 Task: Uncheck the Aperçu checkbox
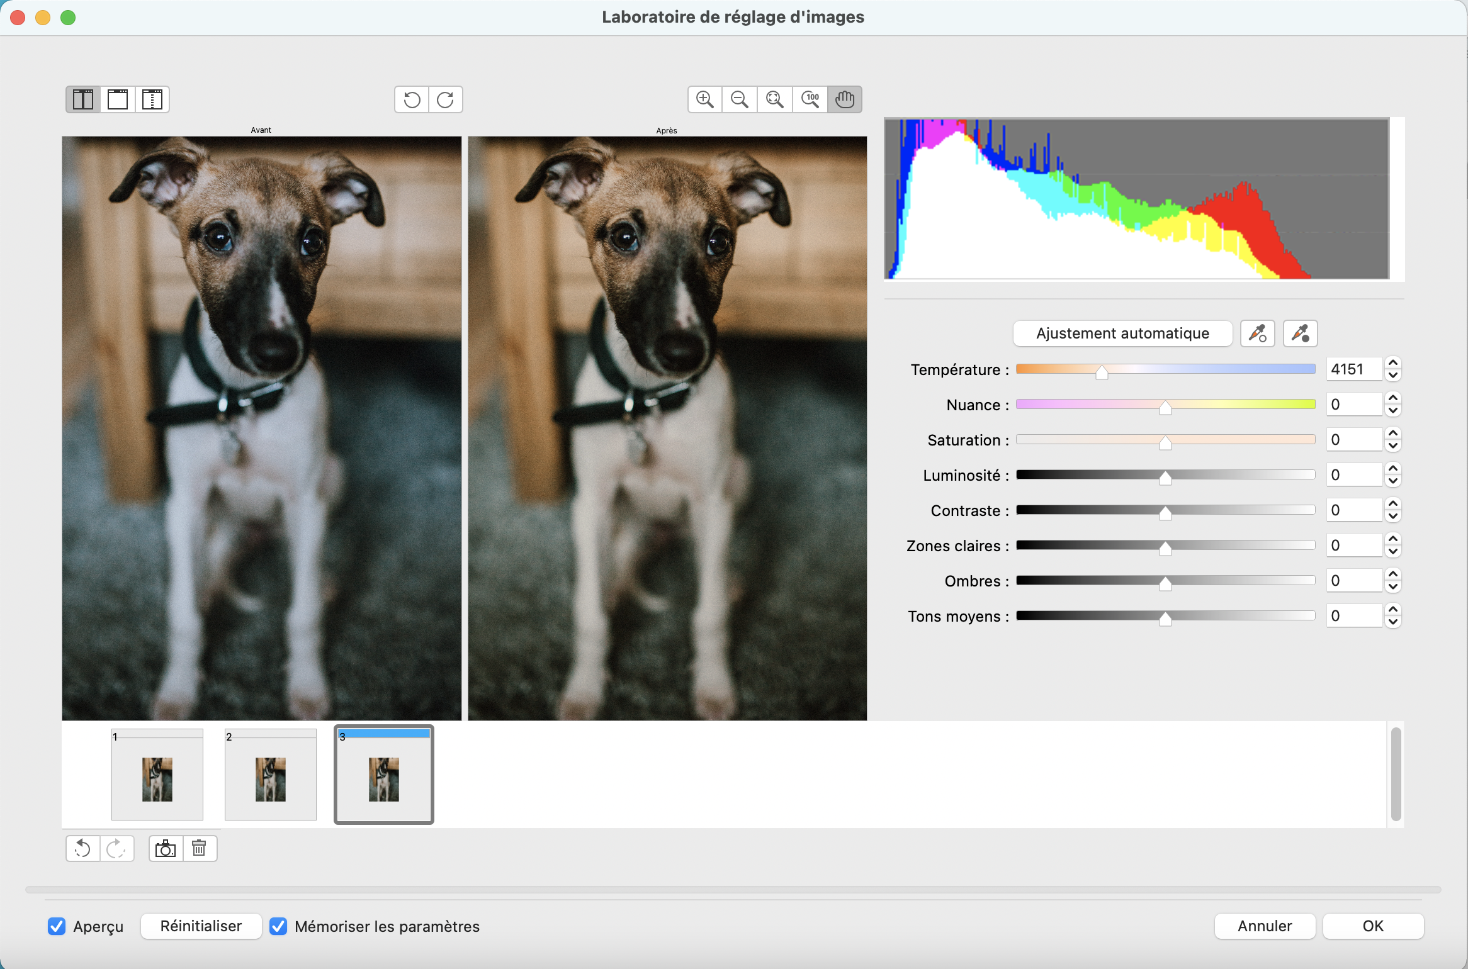pyautogui.click(x=57, y=926)
